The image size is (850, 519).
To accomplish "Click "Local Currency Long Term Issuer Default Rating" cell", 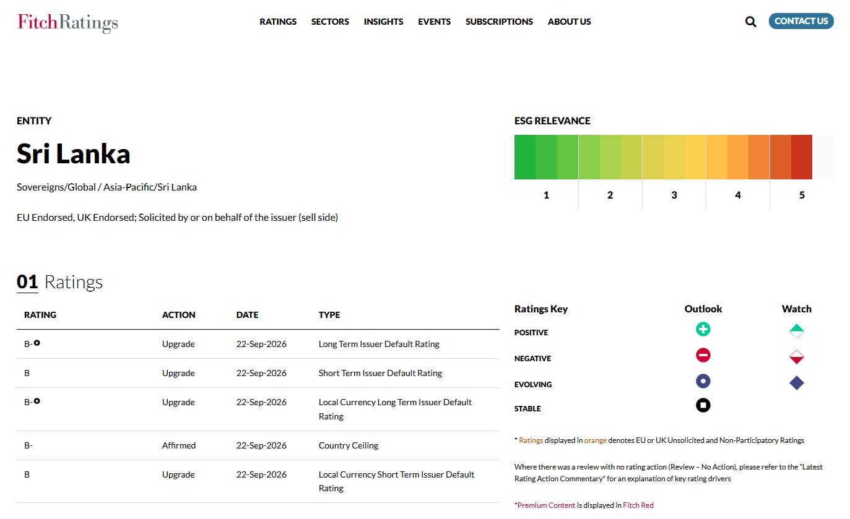I will point(395,409).
